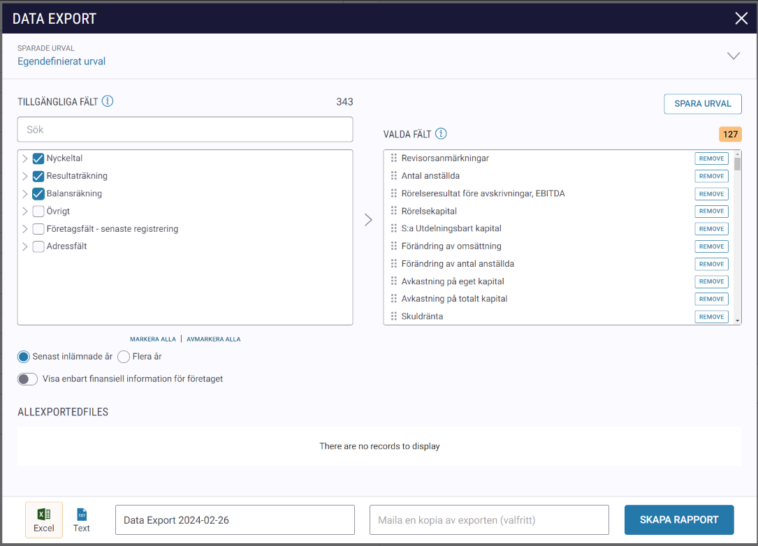This screenshot has width=758, height=546.
Task: Check the Adressfält checkbox
Action: click(38, 246)
